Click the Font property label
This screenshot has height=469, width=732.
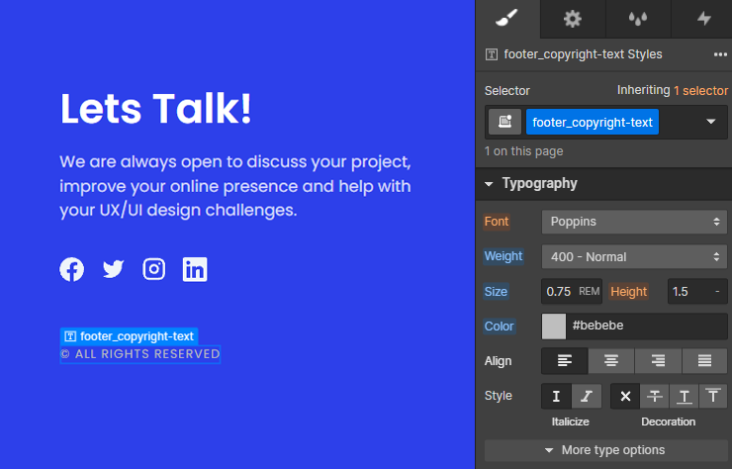click(497, 222)
